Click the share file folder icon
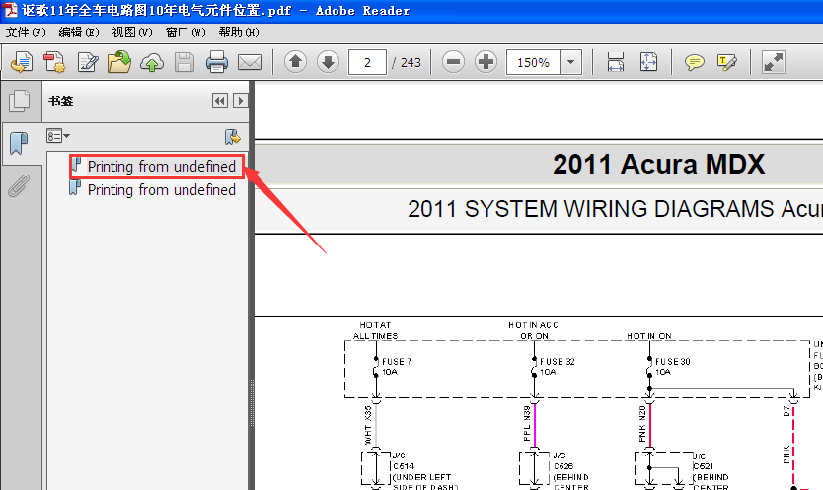The height and width of the screenshot is (490, 823). pyautogui.click(x=119, y=62)
